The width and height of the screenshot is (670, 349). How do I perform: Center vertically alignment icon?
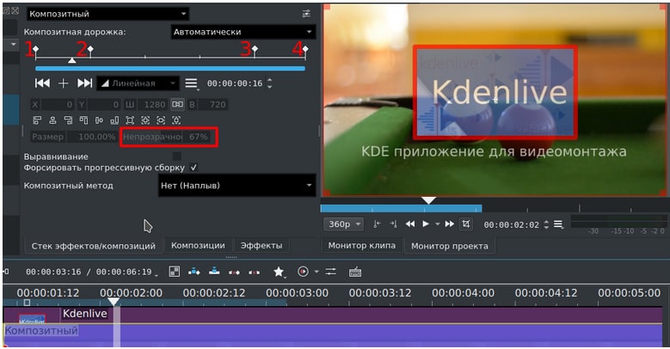pyautogui.click(x=99, y=120)
